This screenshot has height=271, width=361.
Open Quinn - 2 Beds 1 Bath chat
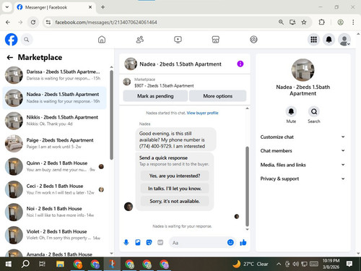[54, 166]
